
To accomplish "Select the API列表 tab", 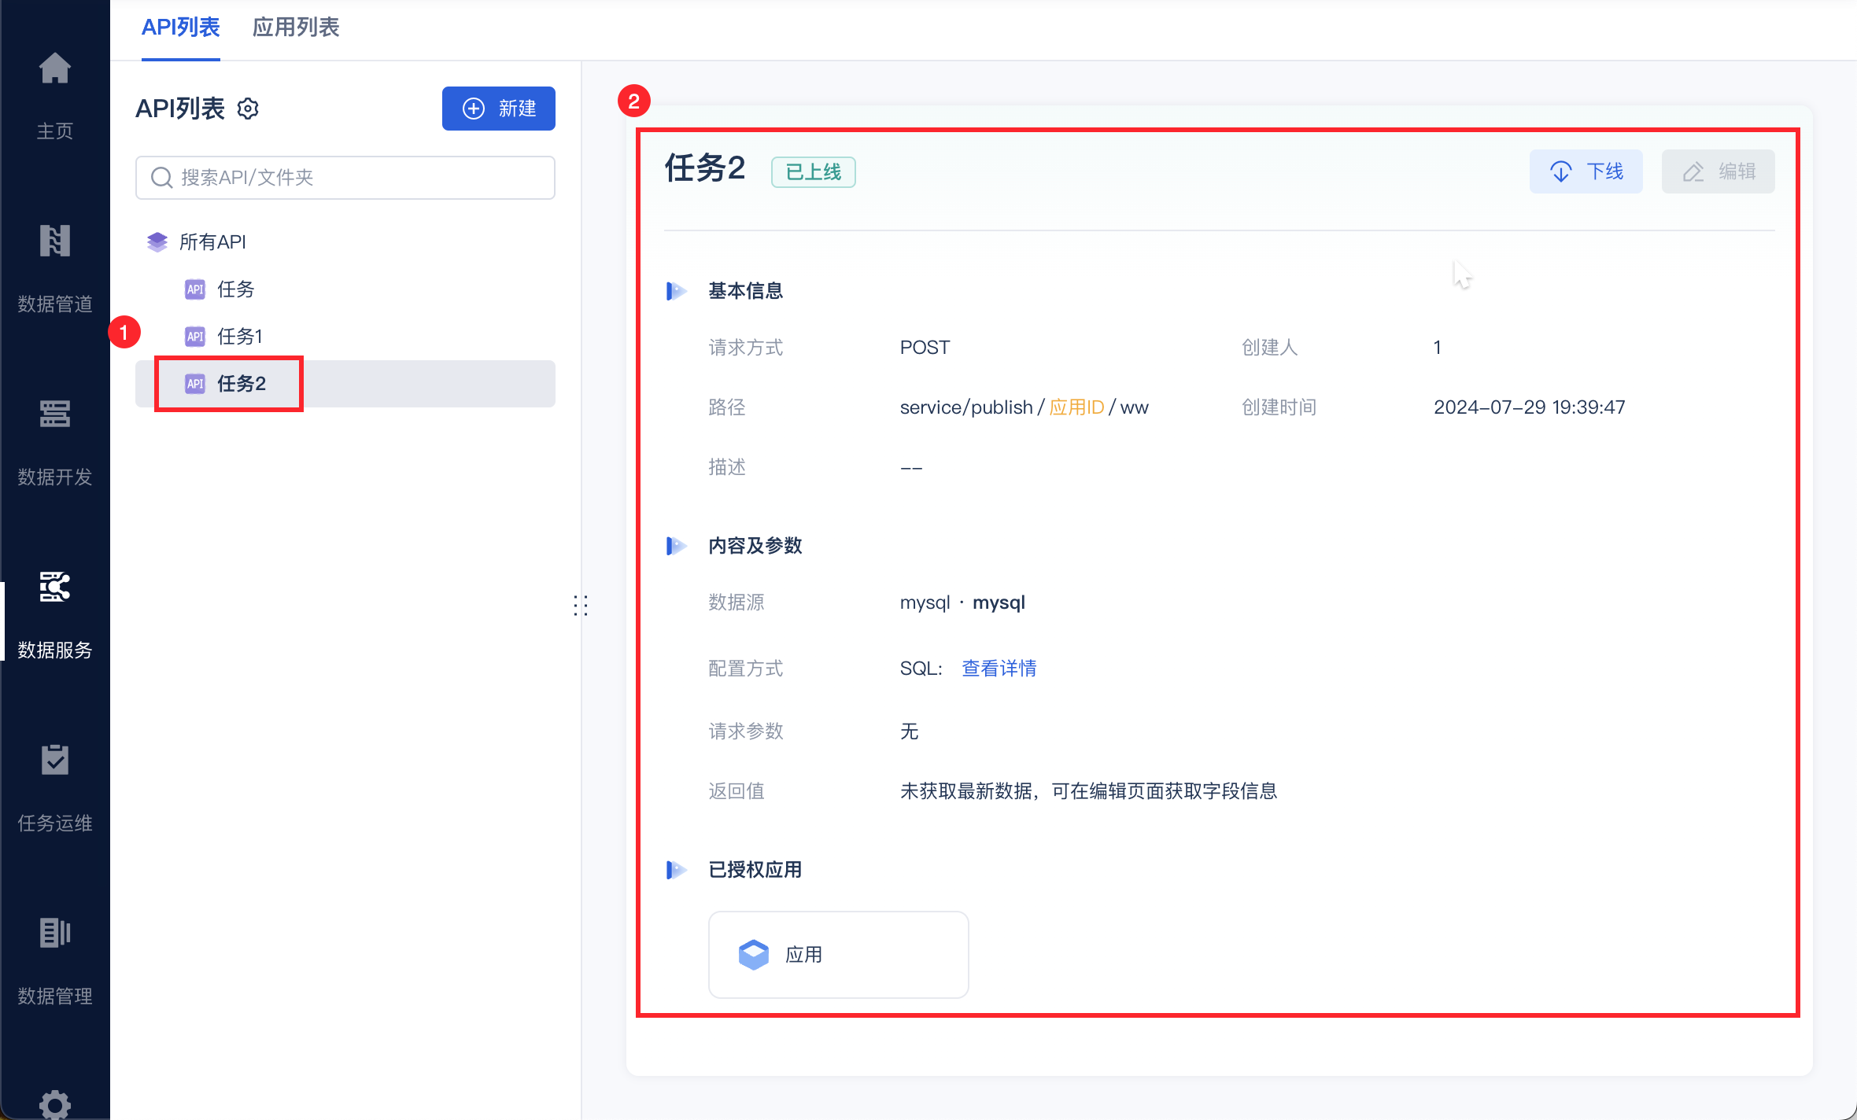I will click(180, 28).
